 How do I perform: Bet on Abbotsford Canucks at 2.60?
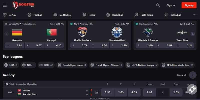pos(145,45)
